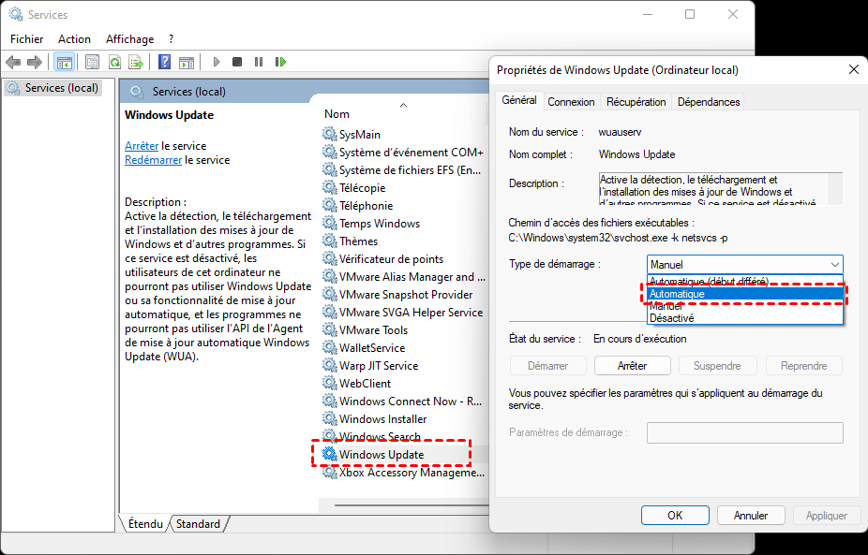Click the Help question mark toolbar icon
Screen dimensions: 868x555
164,62
